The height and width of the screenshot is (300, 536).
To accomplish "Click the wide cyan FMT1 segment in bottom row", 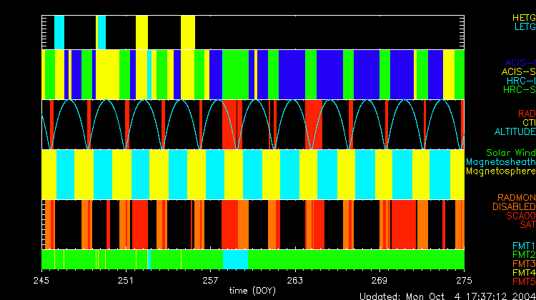I will point(235,259).
